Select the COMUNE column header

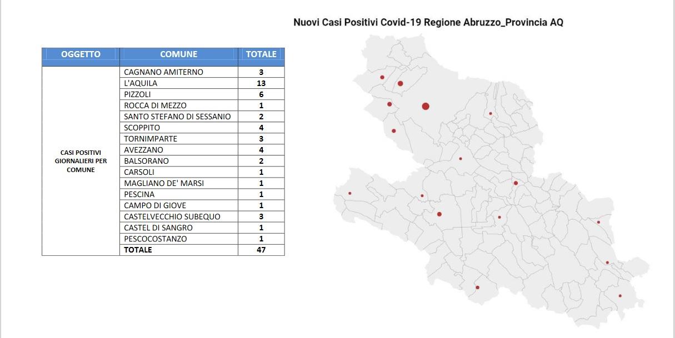coord(178,54)
